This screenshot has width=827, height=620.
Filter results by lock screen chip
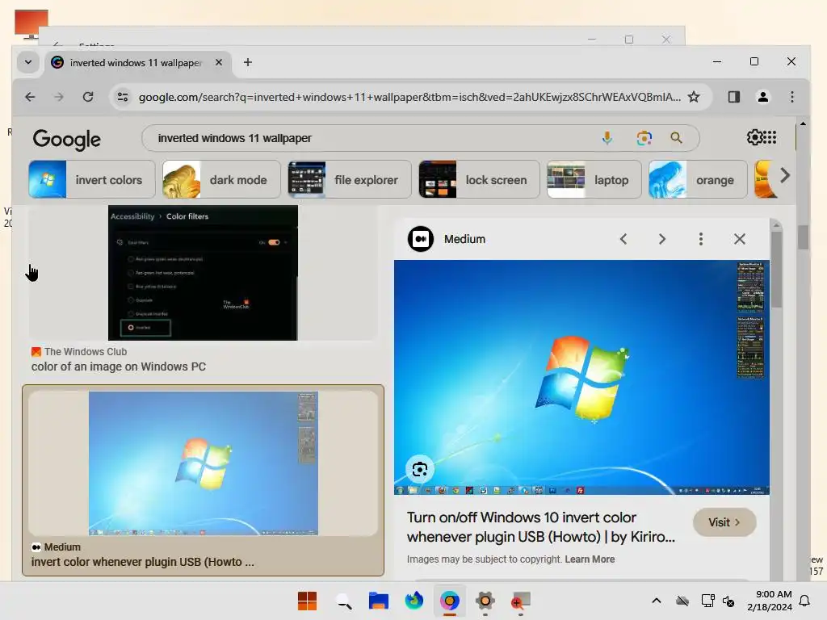[x=479, y=180]
